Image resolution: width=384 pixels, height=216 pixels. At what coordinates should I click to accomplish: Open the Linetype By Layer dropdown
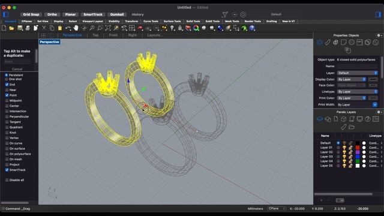[358, 92]
